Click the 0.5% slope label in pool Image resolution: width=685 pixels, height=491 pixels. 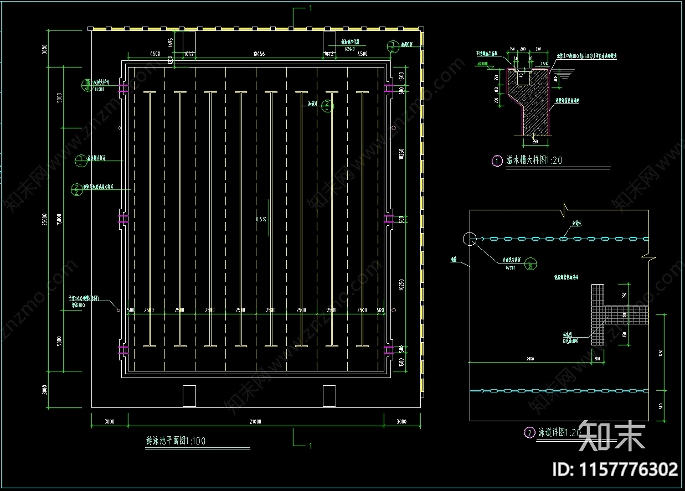point(261,219)
